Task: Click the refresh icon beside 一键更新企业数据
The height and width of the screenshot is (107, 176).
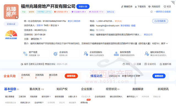Action: click(x=152, y=12)
